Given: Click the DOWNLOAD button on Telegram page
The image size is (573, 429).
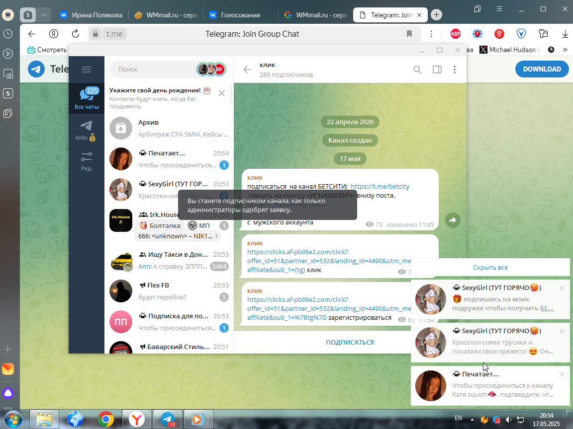Looking at the screenshot, I should click(542, 69).
